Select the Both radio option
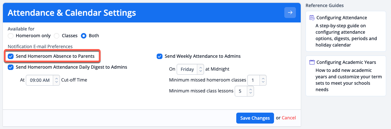Screen dimensions: 391x129 point(84,36)
